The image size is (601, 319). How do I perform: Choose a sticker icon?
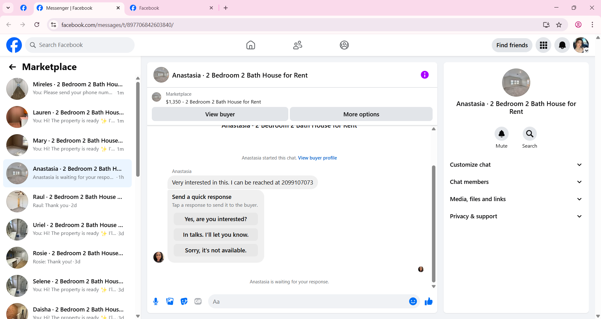coord(184,301)
